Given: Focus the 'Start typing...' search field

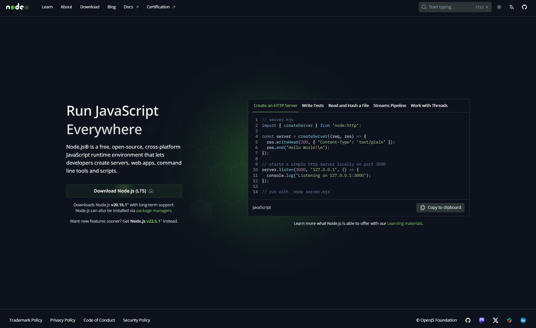Looking at the screenshot, I should 455,7.
